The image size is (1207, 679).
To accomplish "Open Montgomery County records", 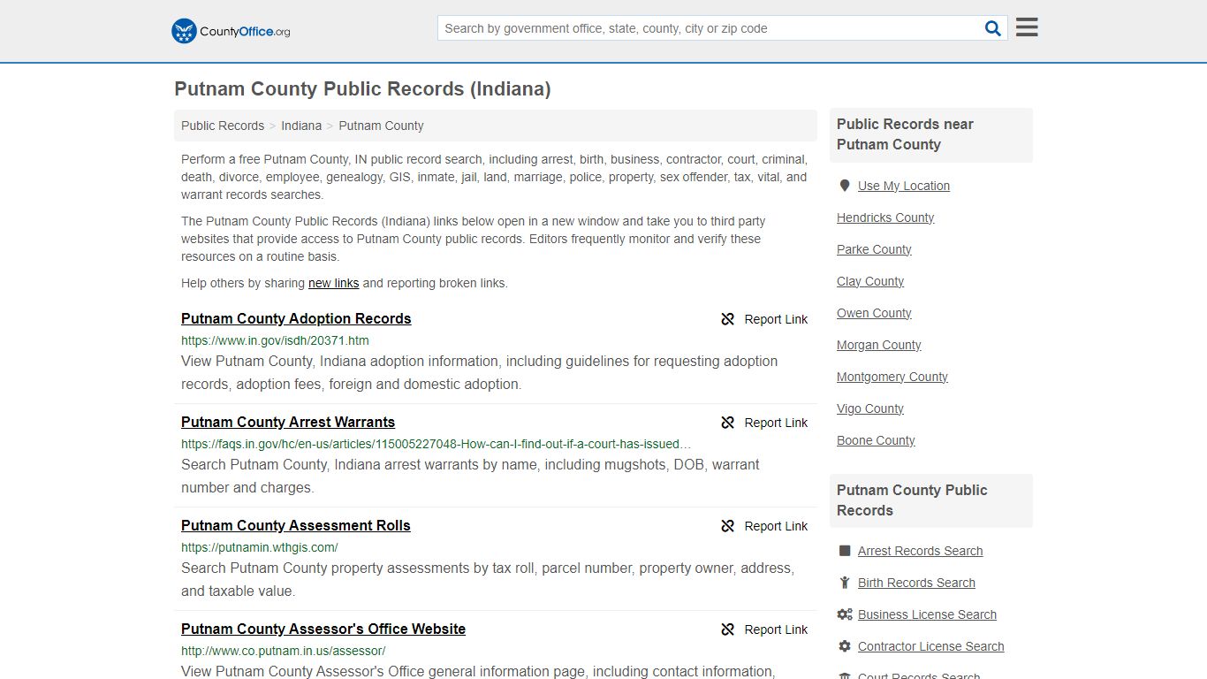I will [x=892, y=377].
